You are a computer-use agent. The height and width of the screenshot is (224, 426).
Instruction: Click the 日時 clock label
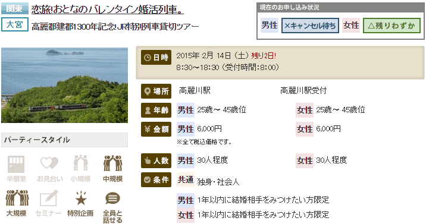pyautogui.click(x=156, y=58)
